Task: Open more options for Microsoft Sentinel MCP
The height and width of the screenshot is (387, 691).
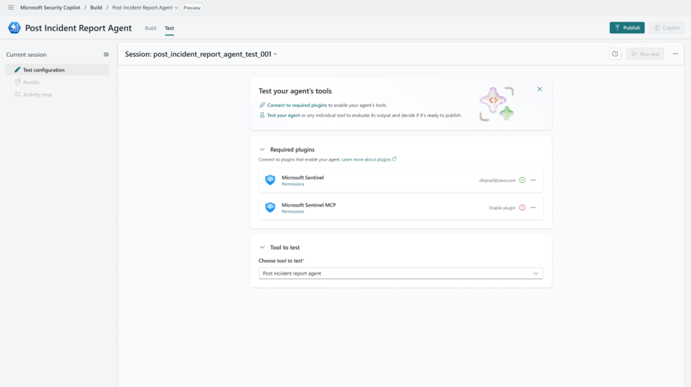Action: click(533, 208)
